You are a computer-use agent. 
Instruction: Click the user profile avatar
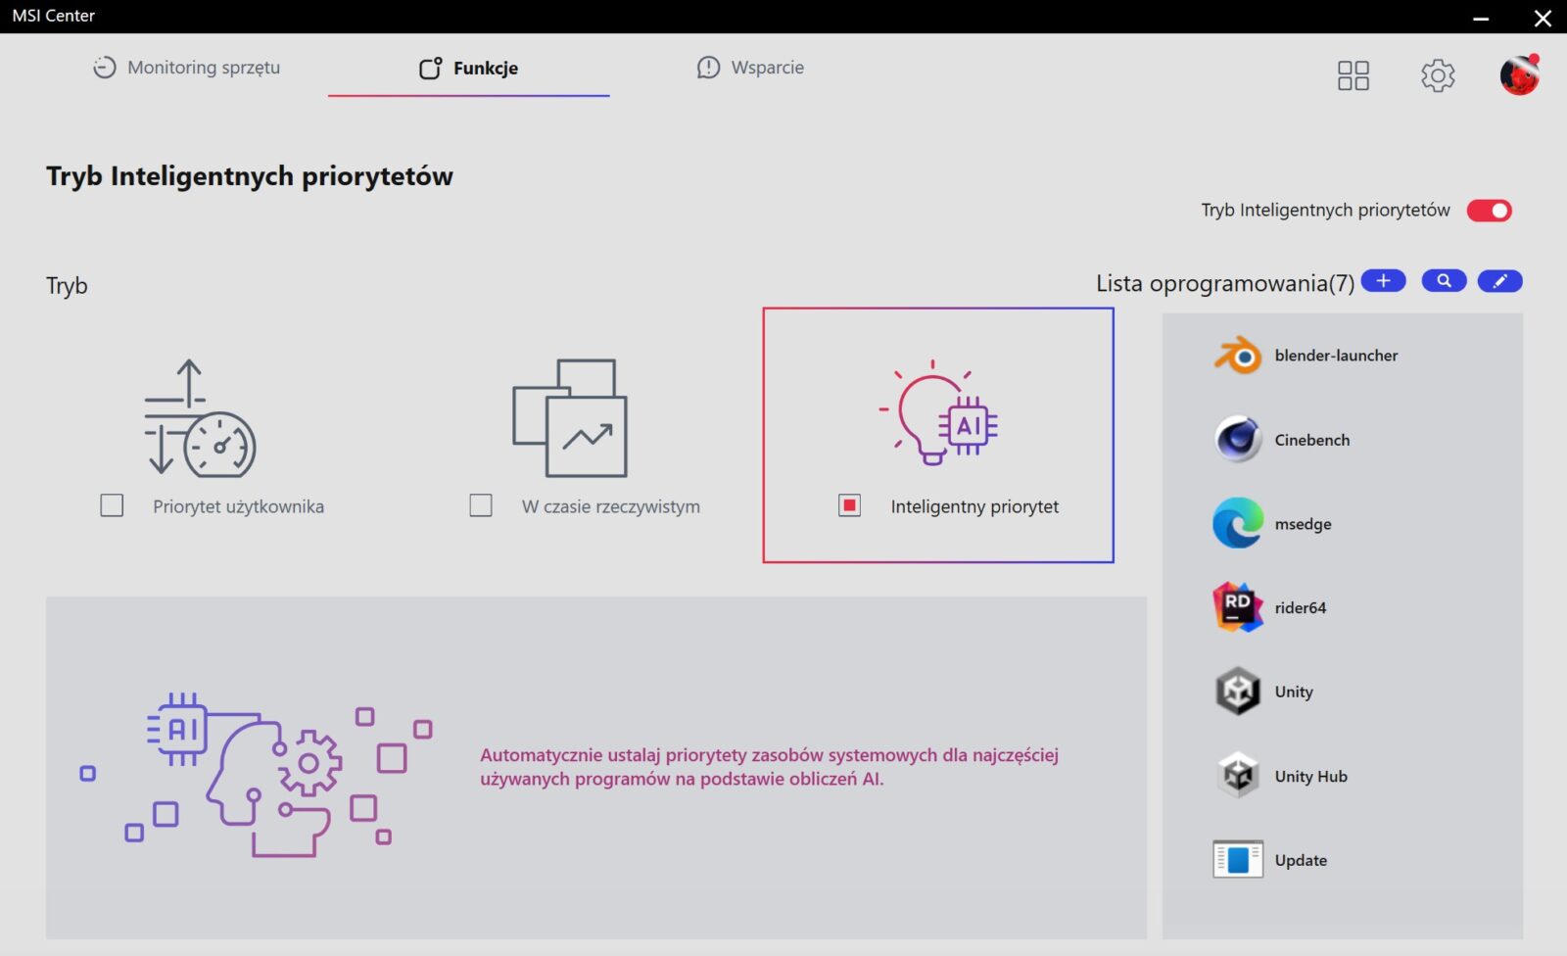click(x=1519, y=75)
